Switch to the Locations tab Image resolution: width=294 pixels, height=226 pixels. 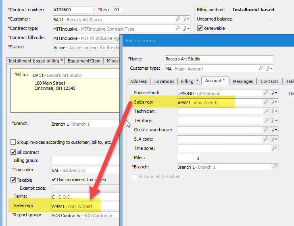point(164,81)
